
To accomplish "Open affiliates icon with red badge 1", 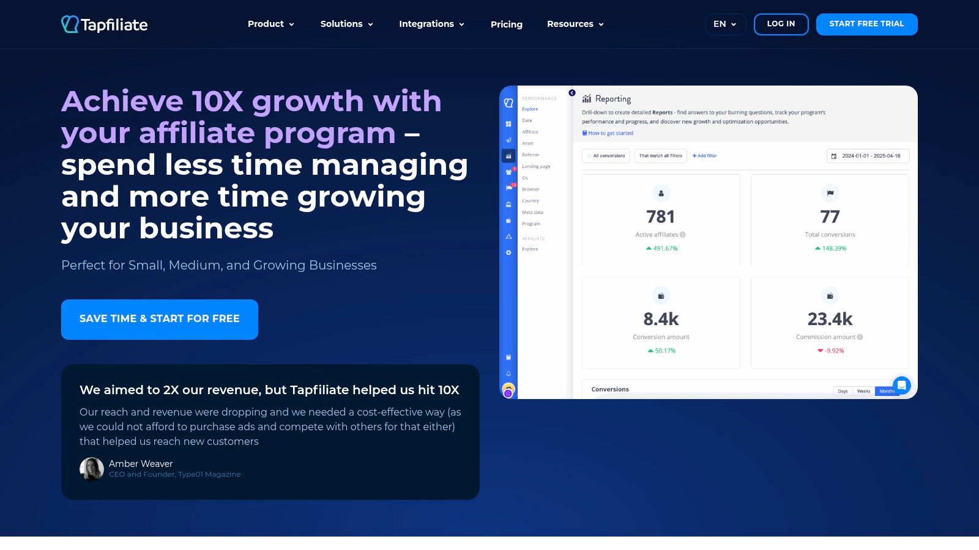I will [508, 172].
